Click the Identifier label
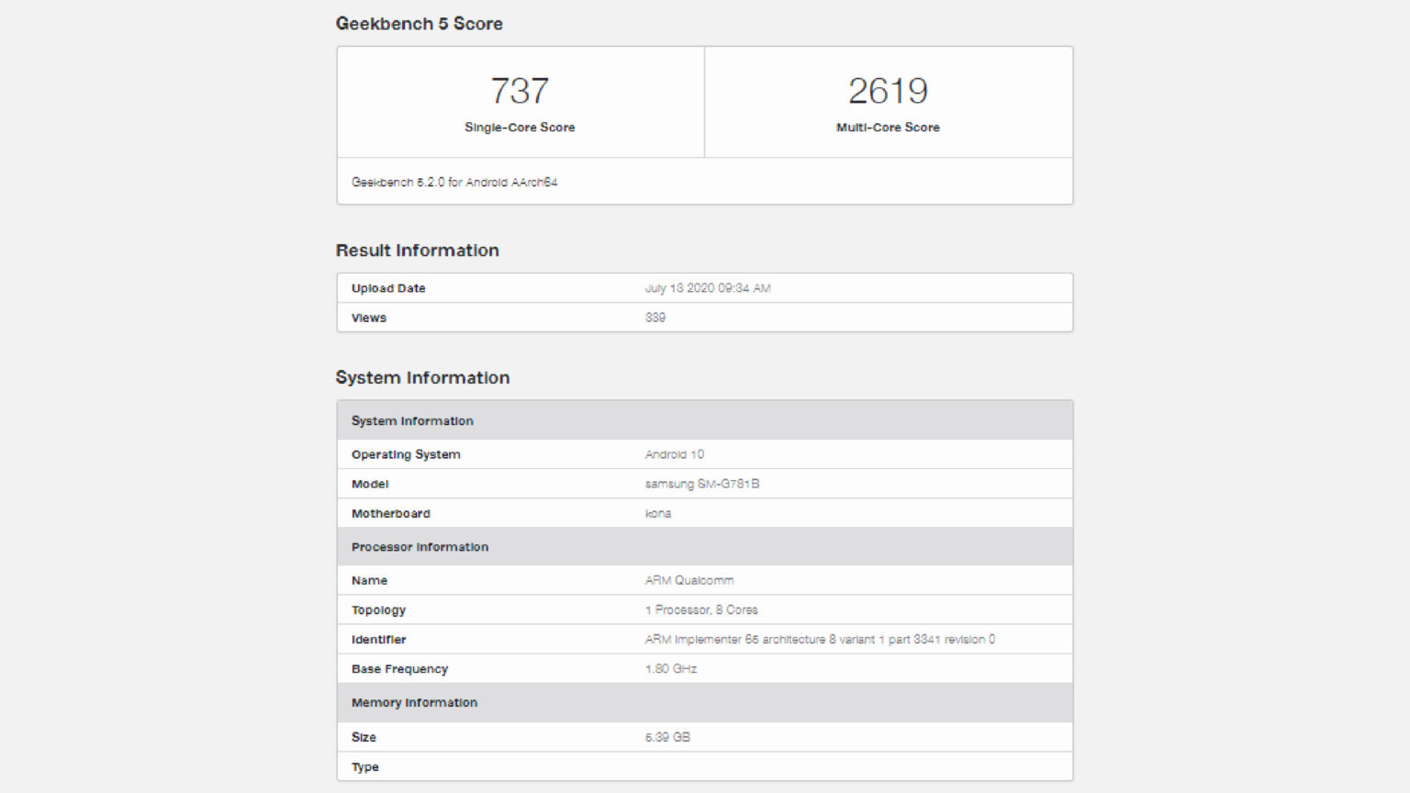Image resolution: width=1410 pixels, height=793 pixels. 378,640
